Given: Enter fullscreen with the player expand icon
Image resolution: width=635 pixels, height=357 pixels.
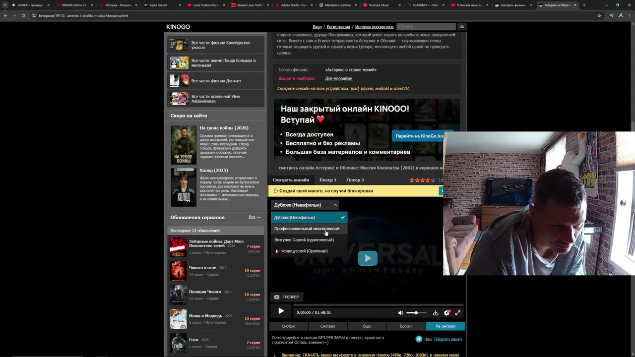Looking at the screenshot, I should click(x=458, y=313).
